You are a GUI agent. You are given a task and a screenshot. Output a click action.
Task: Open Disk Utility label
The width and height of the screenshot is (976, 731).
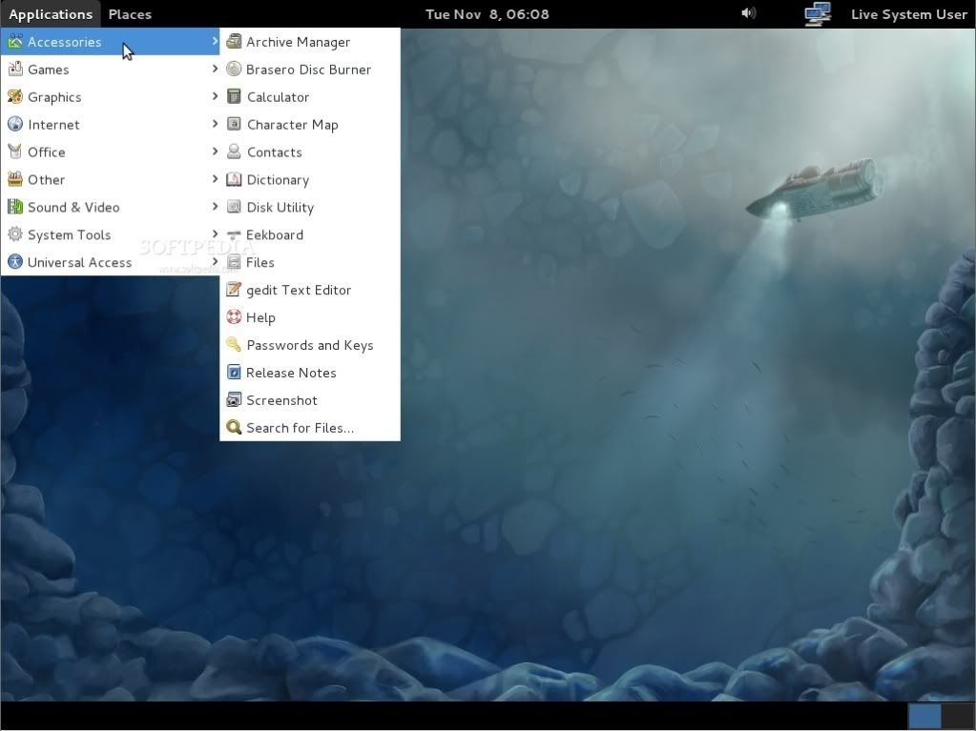pyautogui.click(x=280, y=208)
